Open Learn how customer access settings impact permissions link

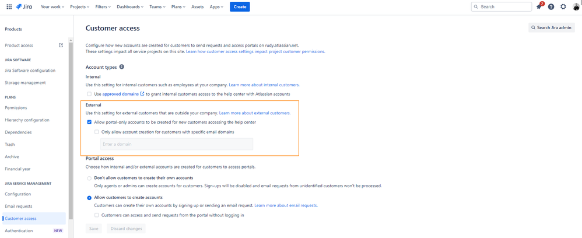[x=255, y=51]
